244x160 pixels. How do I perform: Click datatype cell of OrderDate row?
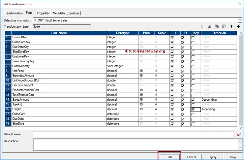123,114
